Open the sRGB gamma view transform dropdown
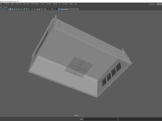The image size is (162, 121). click(70, 9)
